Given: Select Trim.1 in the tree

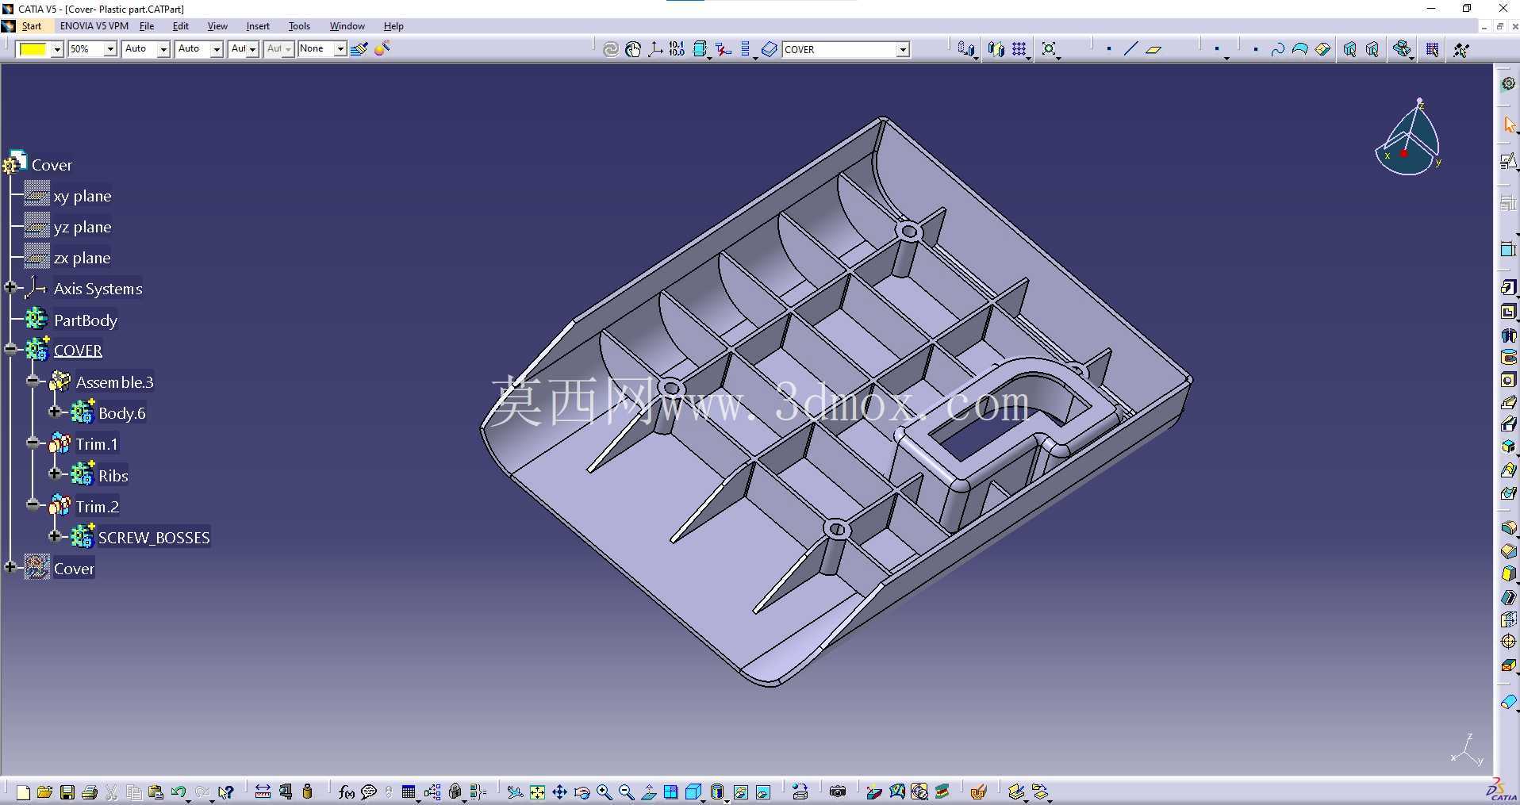Looking at the screenshot, I should [x=97, y=444].
